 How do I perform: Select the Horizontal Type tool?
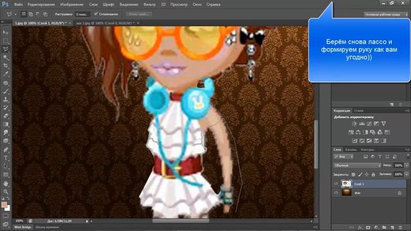pos(6,158)
